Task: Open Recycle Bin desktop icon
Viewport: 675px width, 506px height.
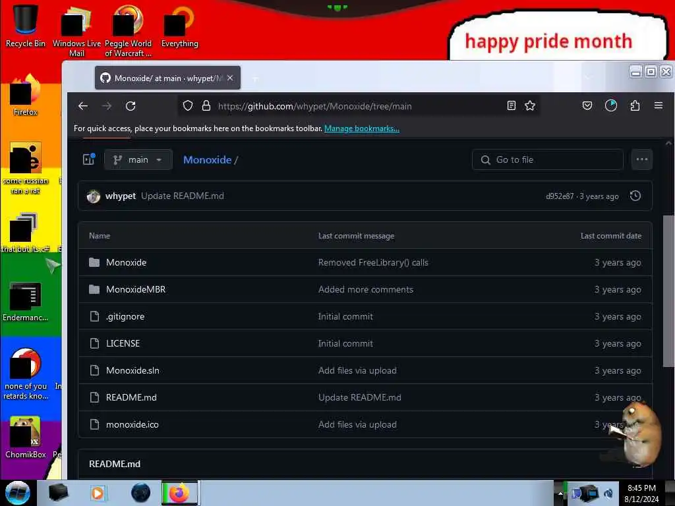Action: click(x=25, y=26)
